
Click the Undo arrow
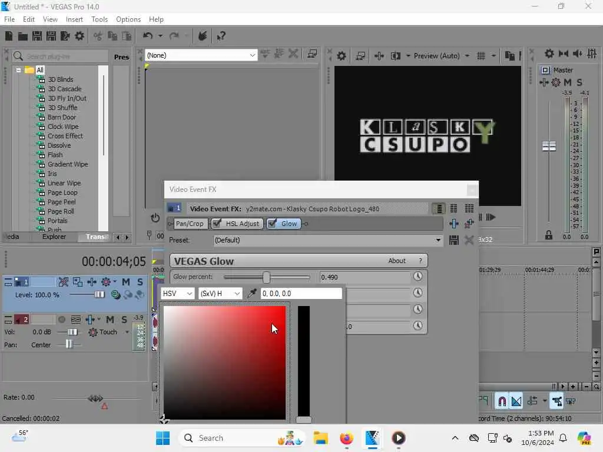(148, 36)
